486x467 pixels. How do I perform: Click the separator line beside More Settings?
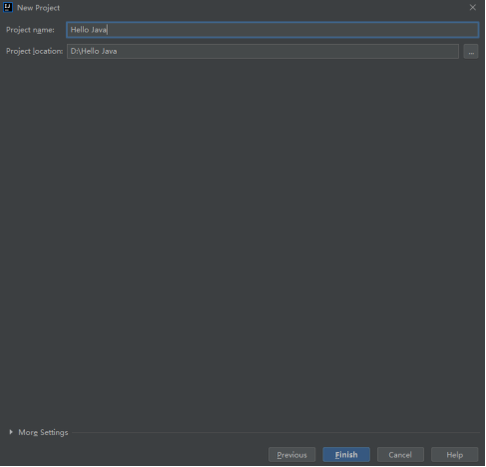click(x=276, y=432)
